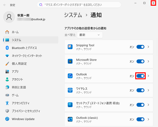Click the Outlook (classic) app icon

click(70, 119)
